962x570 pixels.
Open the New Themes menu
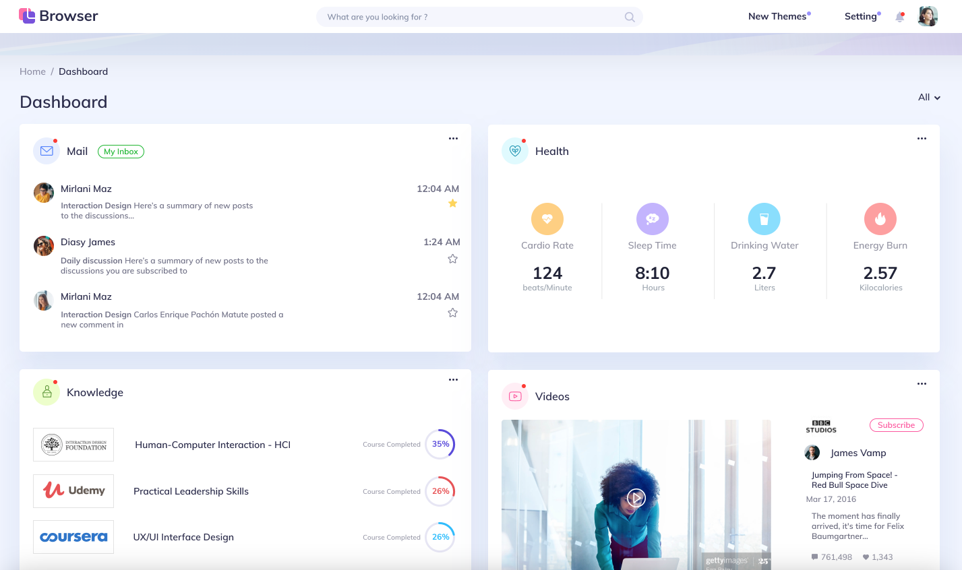[x=777, y=16]
